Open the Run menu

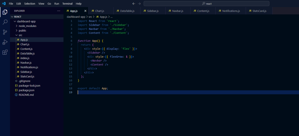click(x=57, y=4)
